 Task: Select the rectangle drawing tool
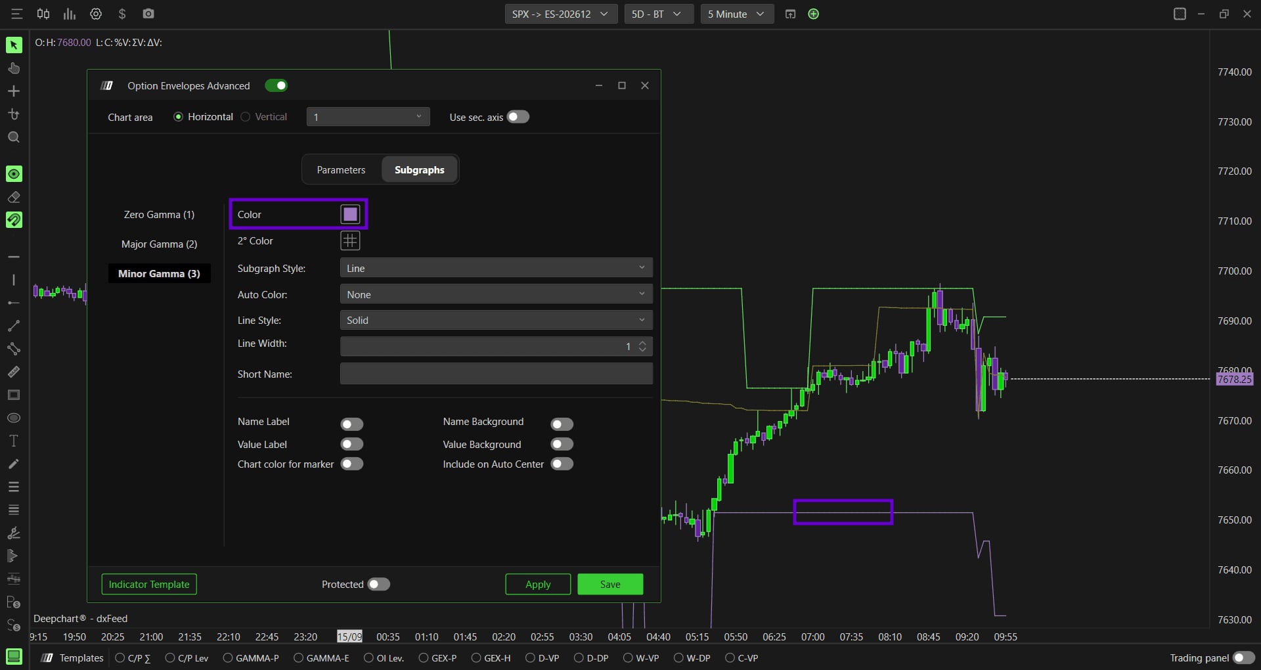tap(14, 395)
